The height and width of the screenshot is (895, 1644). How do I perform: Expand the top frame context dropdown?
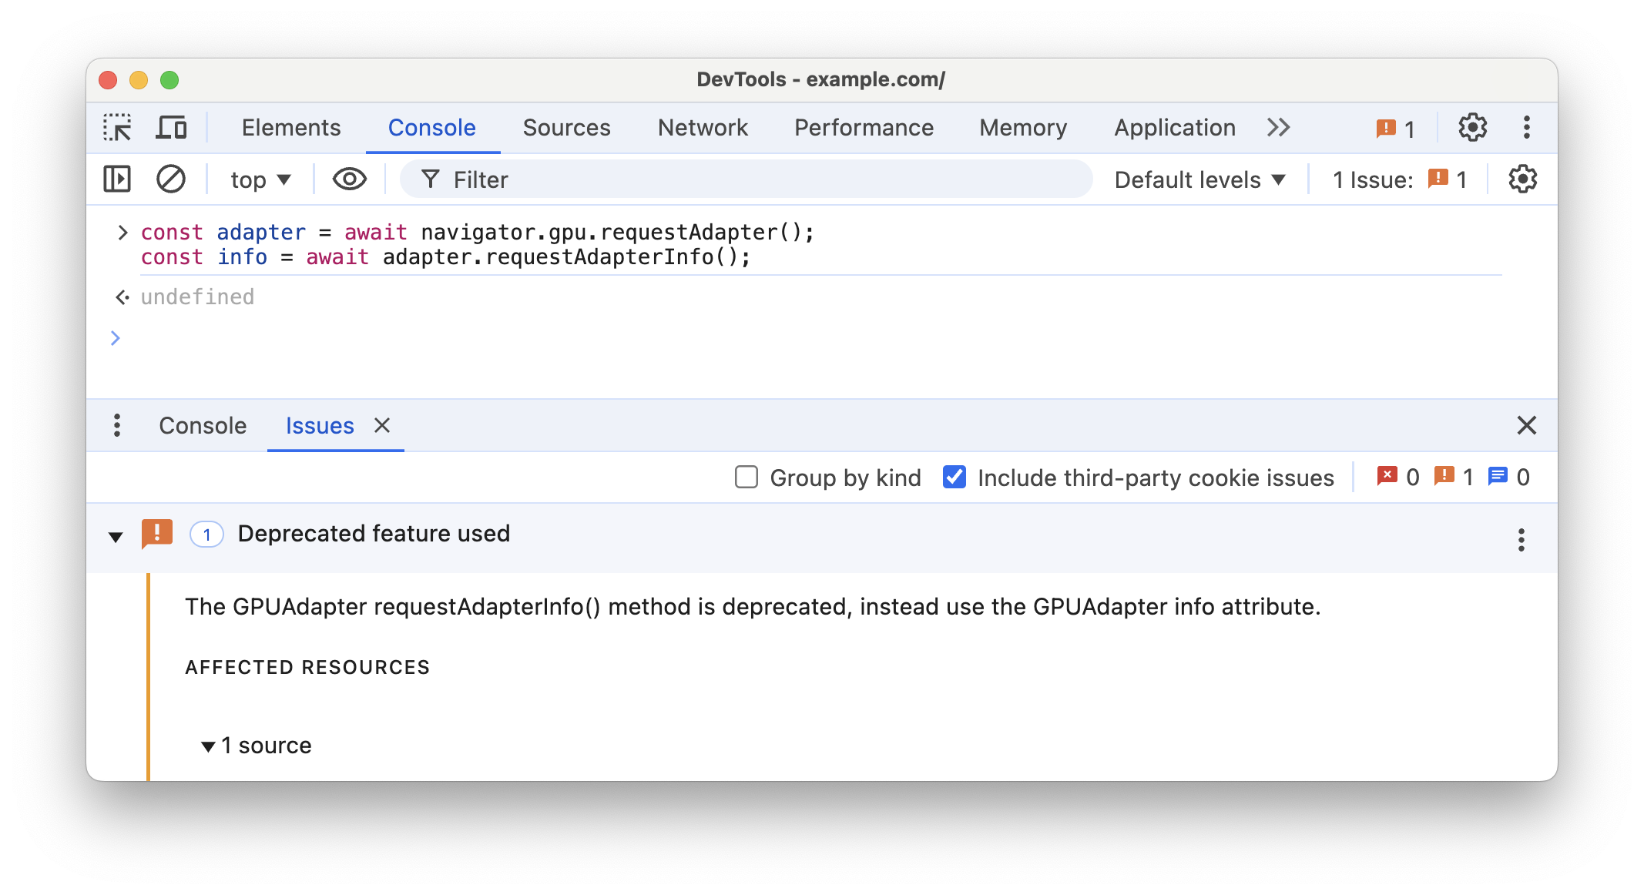[262, 179]
